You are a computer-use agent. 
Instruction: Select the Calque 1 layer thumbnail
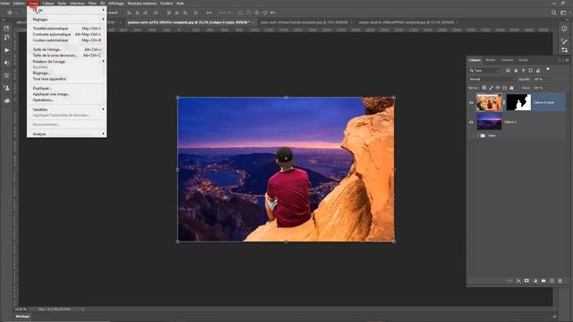489,122
